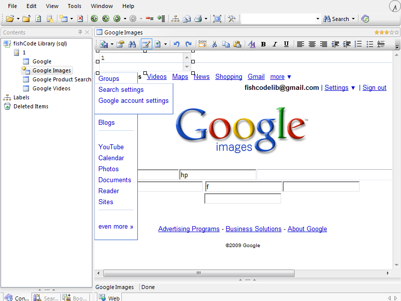Viewport: 401px width, 301px height.
Task: Open the Window menu
Action: click(102, 6)
